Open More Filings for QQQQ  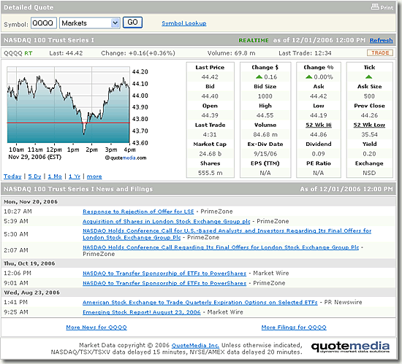coord(294,328)
